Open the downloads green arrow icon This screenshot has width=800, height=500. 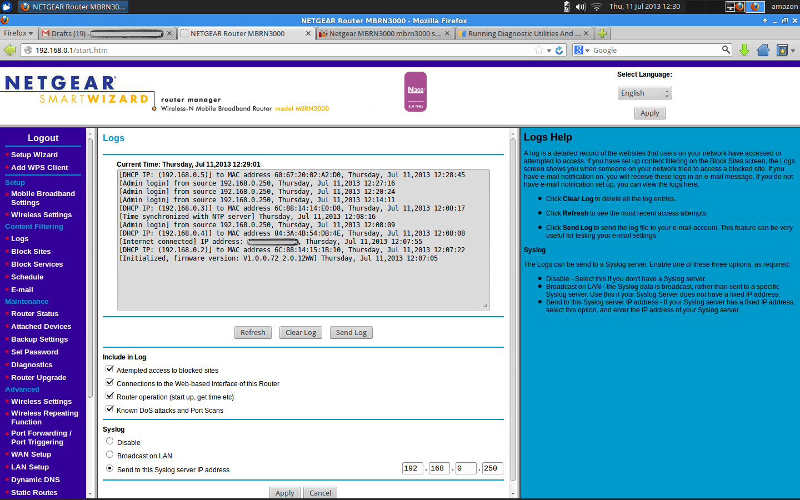744,50
